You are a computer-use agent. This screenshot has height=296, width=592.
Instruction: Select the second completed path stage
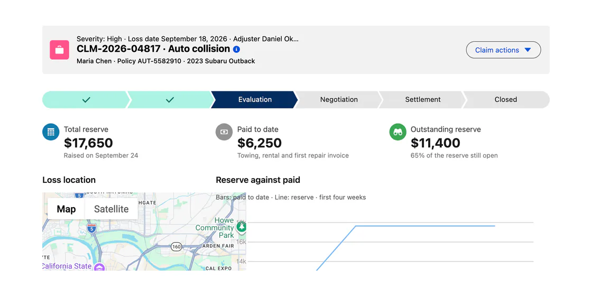coord(170,100)
